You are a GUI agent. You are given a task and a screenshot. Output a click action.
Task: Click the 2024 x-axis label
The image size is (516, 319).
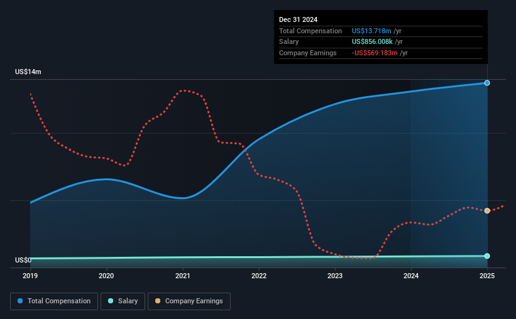(x=411, y=276)
